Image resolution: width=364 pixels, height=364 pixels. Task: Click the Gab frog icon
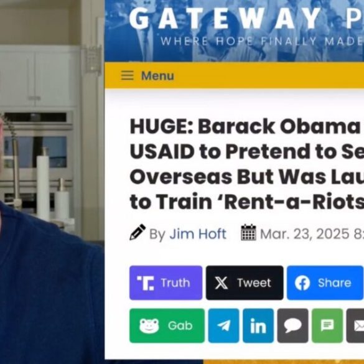pos(149,325)
